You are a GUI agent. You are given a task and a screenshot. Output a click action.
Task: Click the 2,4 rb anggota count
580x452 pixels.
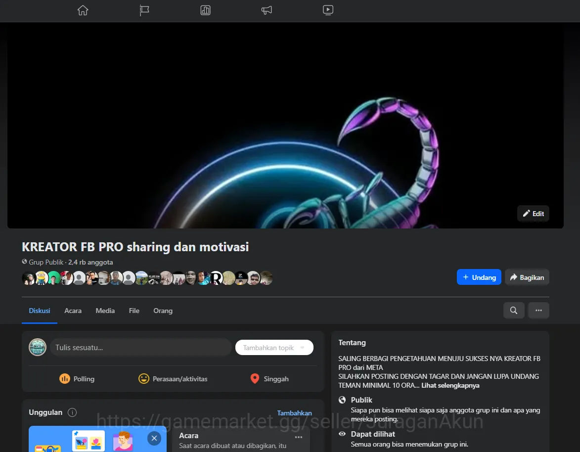click(90, 262)
